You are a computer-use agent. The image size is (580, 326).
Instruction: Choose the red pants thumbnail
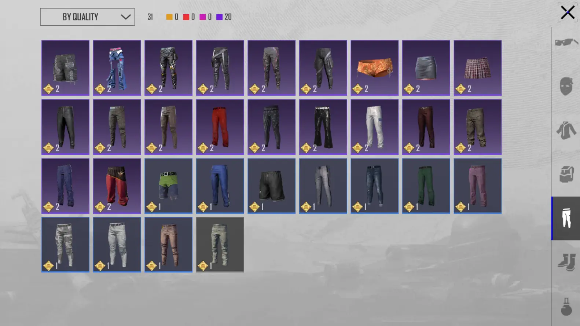[x=220, y=127]
